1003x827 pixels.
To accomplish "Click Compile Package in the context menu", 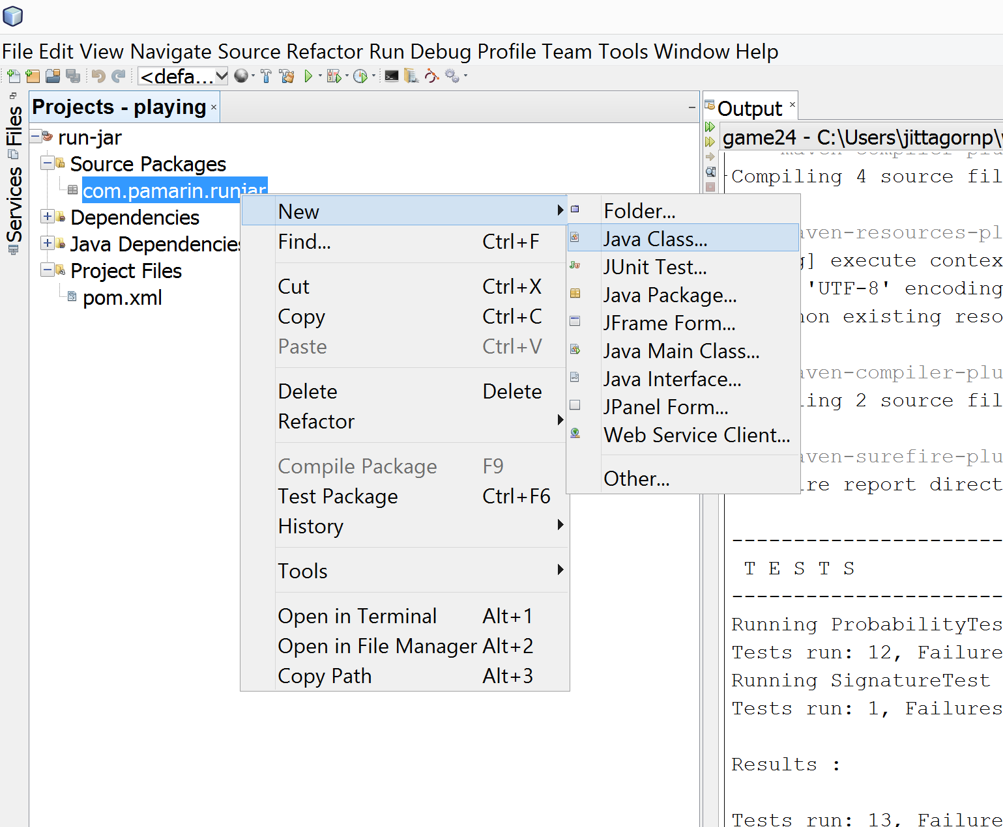I will [357, 466].
